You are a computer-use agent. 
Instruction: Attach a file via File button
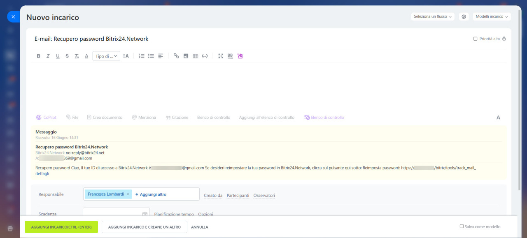click(72, 118)
